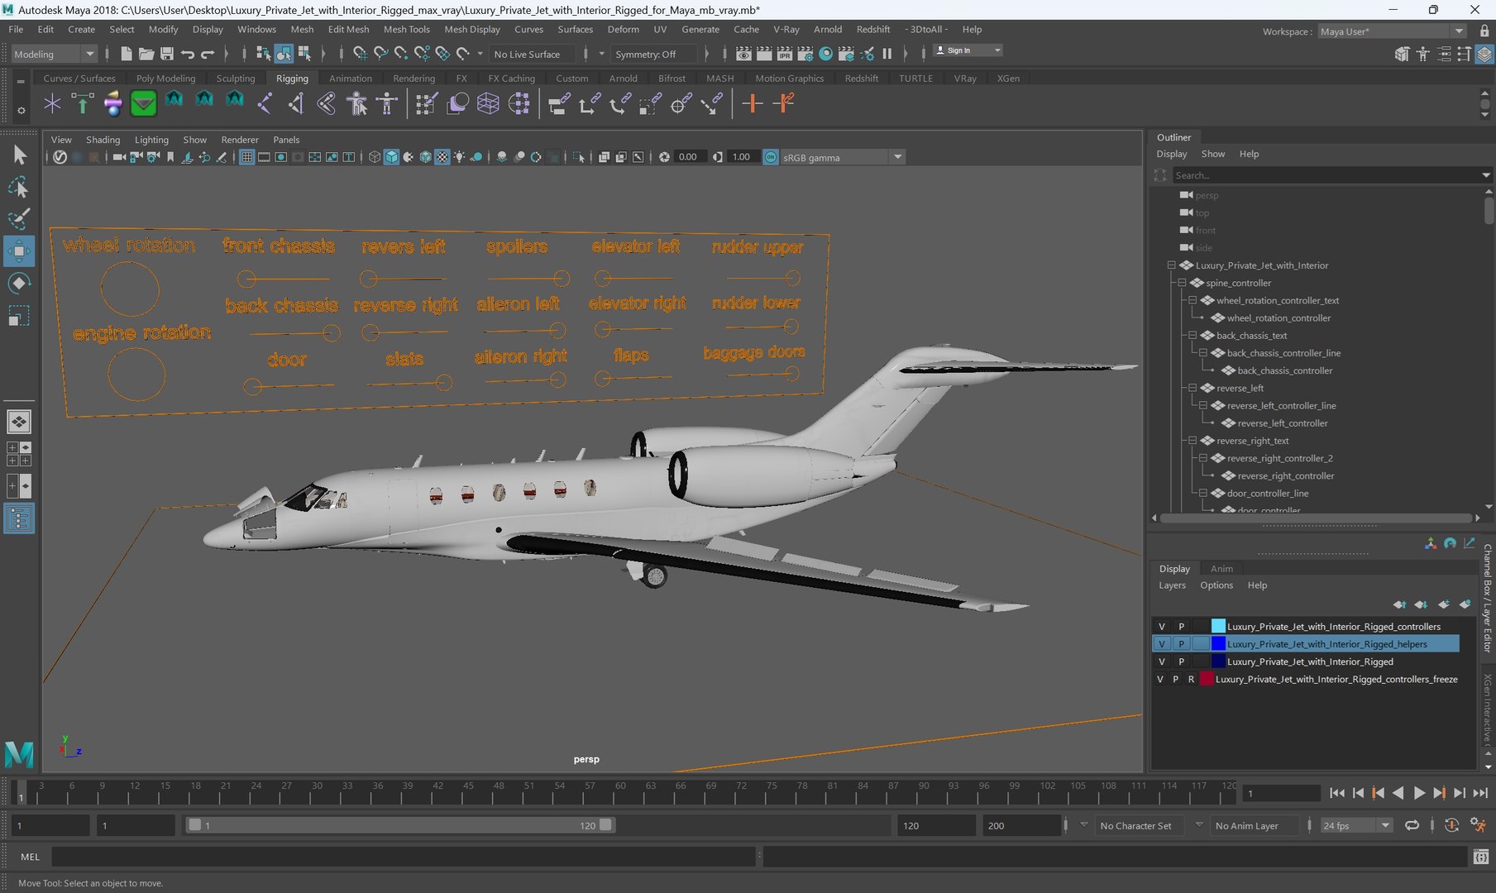Open the Anim tab in Layer Editor
Image resolution: width=1496 pixels, height=893 pixels.
[x=1221, y=569]
